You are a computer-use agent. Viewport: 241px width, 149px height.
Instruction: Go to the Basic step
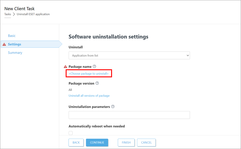coord(12,36)
